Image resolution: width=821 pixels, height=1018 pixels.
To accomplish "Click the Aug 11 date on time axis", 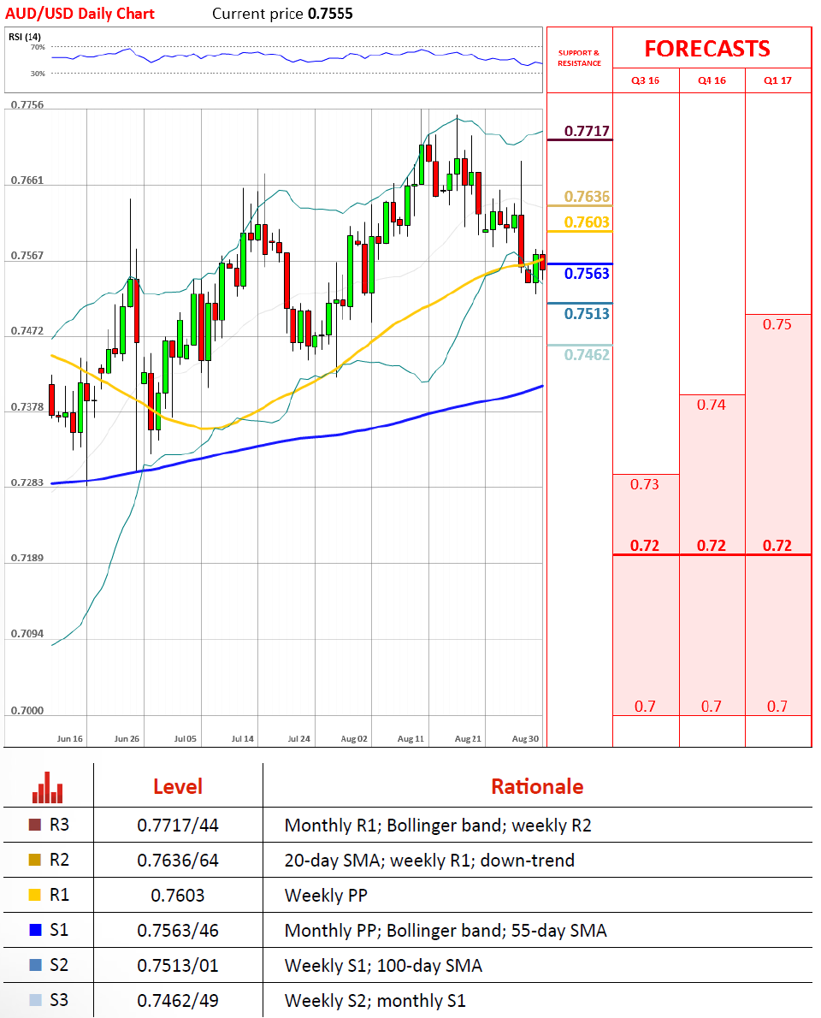I will tap(410, 737).
